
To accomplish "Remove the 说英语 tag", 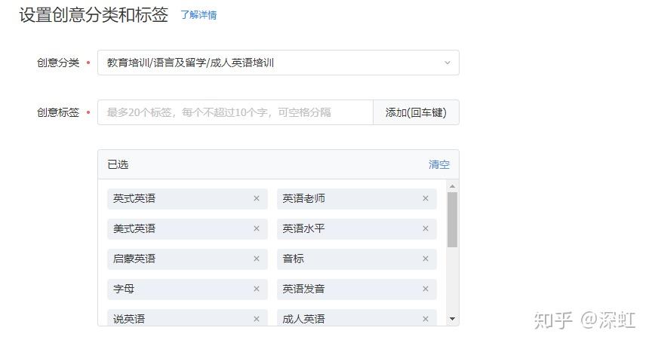I will pos(257,319).
